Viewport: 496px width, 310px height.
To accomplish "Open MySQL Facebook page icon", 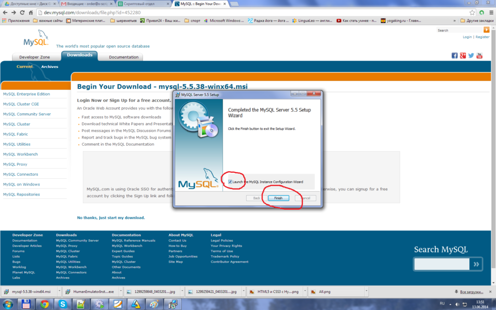I will coord(454,56).
